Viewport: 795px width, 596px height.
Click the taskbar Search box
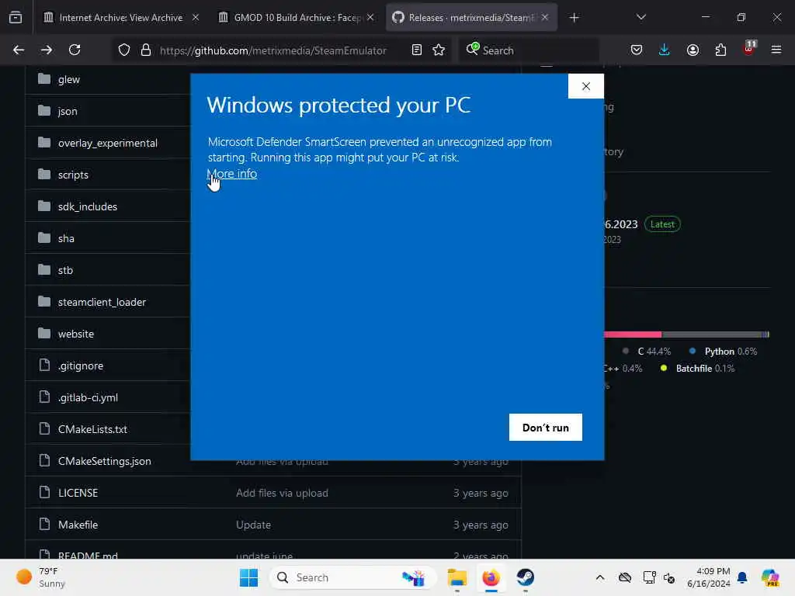tap(353, 577)
